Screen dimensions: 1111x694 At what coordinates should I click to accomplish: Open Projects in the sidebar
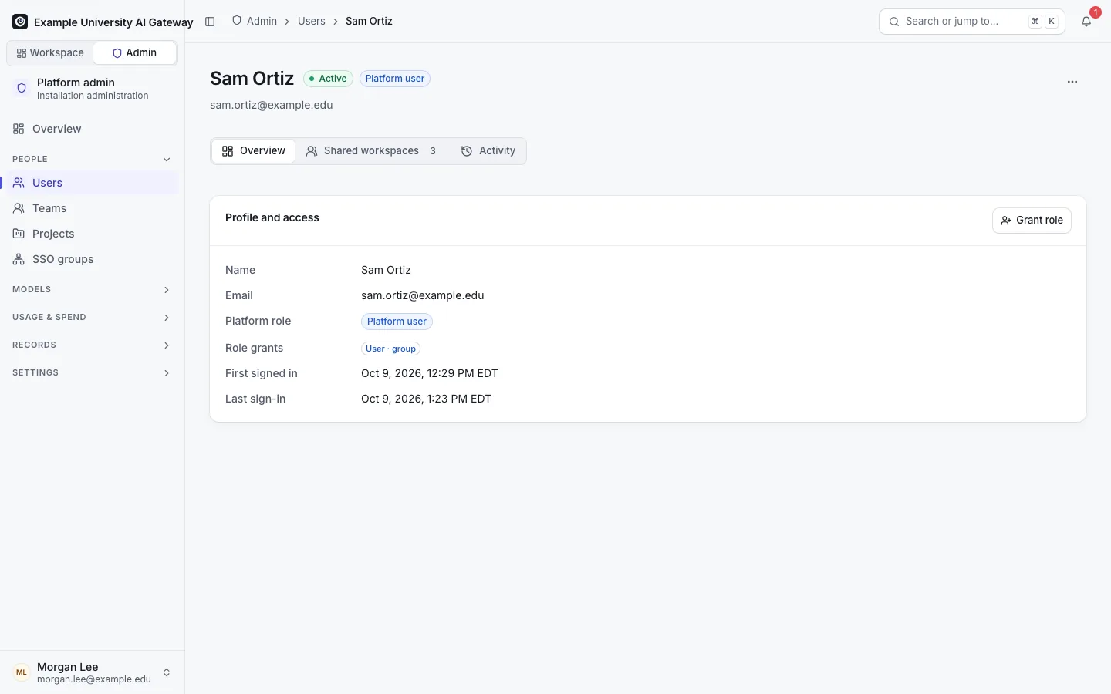pyautogui.click(x=92, y=234)
